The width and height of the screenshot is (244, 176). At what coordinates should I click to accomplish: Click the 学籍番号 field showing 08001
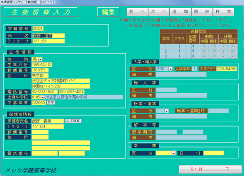click(x=38, y=29)
